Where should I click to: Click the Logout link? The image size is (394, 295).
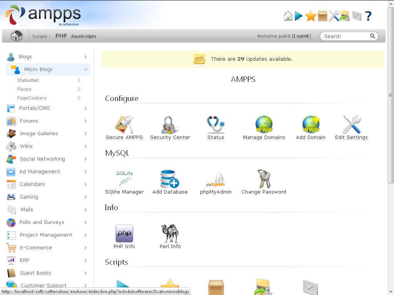pyautogui.click(x=301, y=36)
